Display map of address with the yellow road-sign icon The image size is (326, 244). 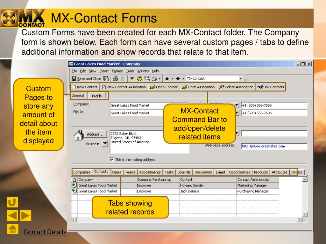[x=139, y=79]
